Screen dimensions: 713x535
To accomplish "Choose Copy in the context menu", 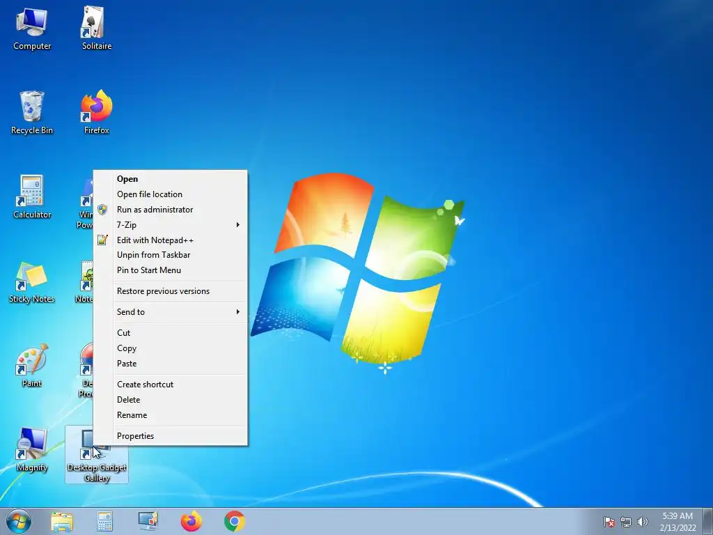I will (x=171, y=348).
